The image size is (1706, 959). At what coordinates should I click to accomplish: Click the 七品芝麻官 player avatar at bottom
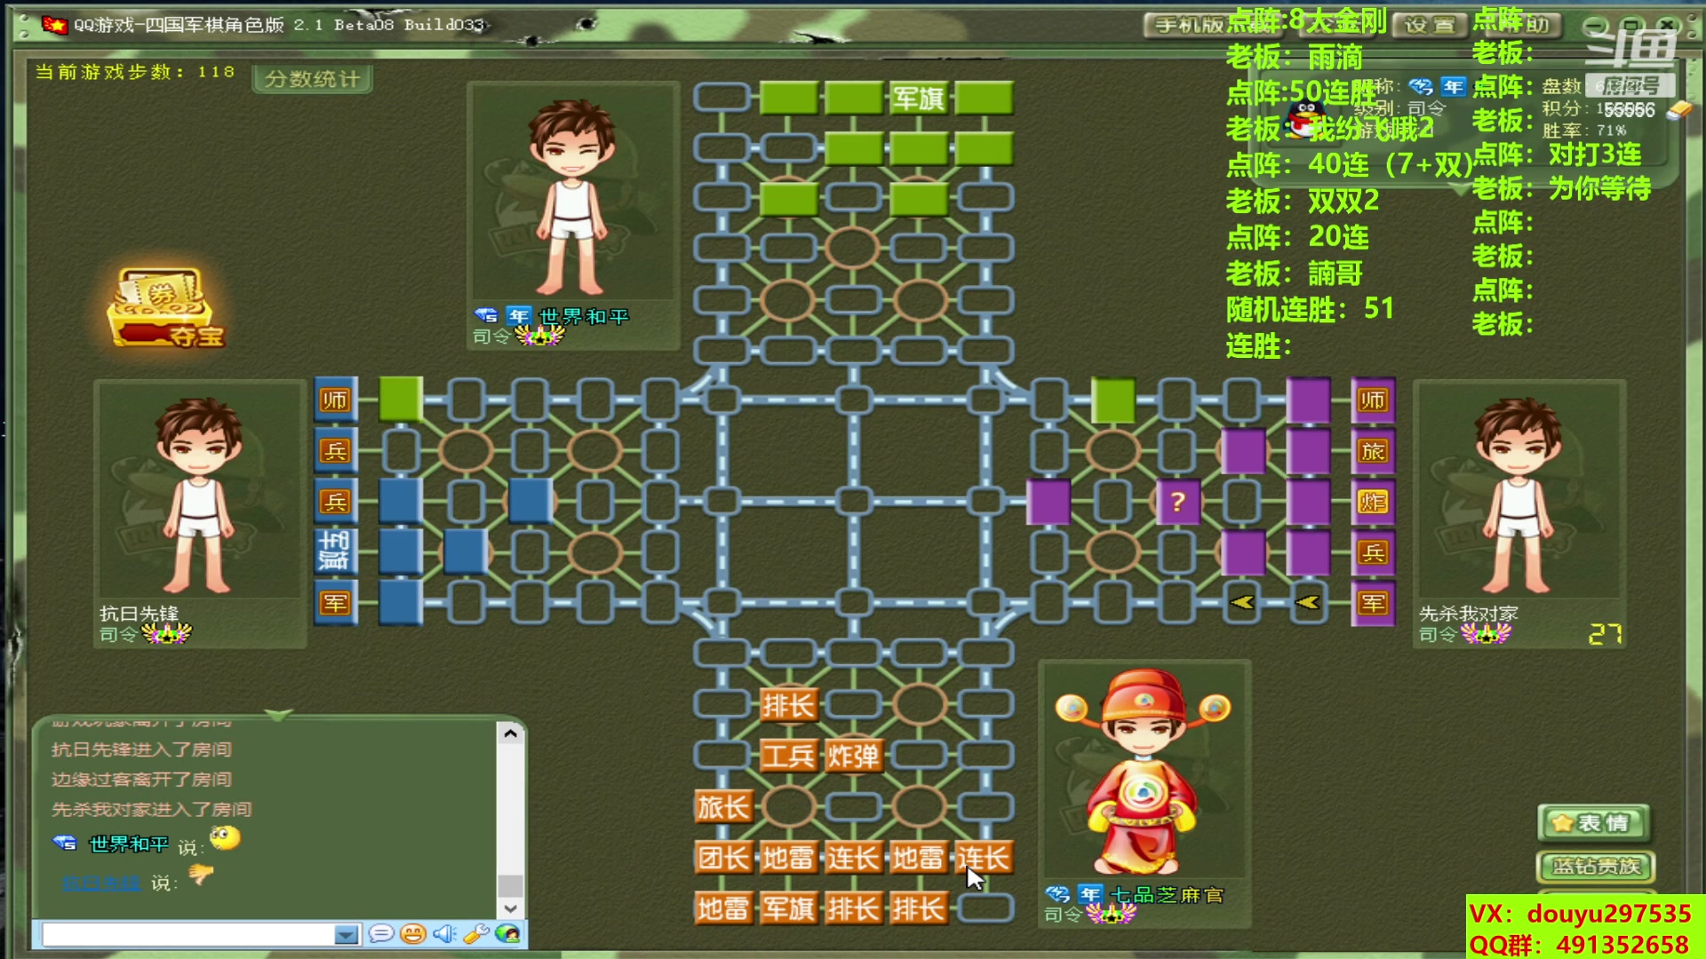click(1144, 771)
